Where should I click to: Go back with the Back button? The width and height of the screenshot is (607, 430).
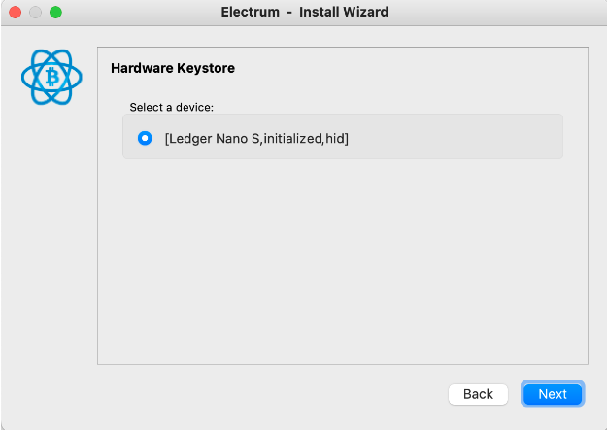point(478,394)
